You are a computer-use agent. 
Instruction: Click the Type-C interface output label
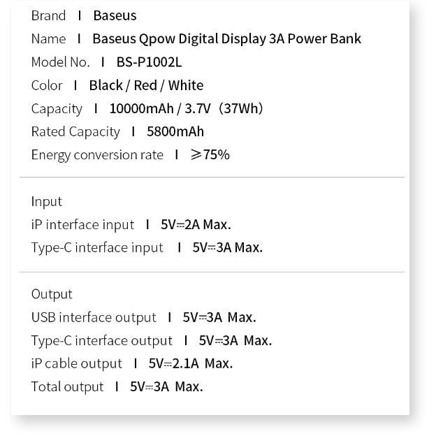[101, 340]
